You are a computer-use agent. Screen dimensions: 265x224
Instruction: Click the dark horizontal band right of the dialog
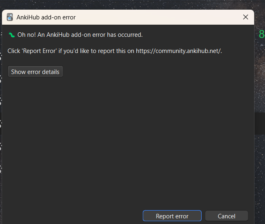click(260, 123)
